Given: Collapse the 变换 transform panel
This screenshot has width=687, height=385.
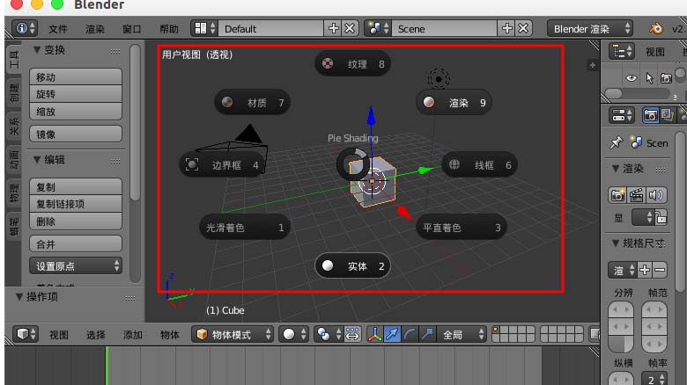Looking at the screenshot, I should click(37, 50).
